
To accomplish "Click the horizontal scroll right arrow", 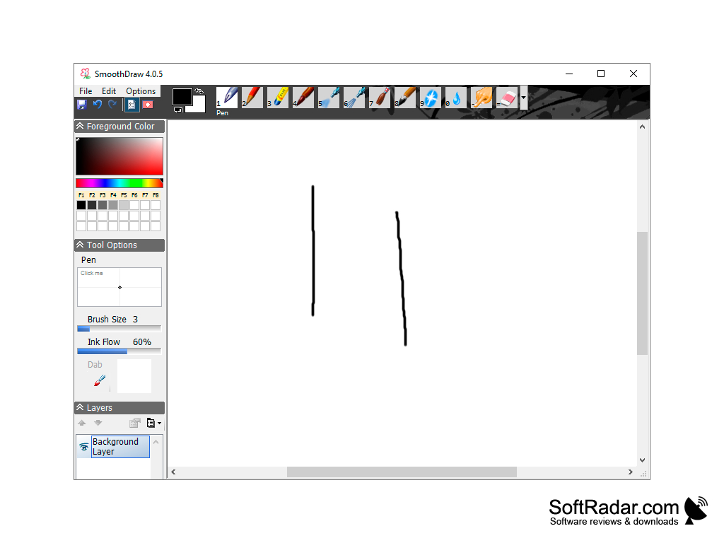I will pyautogui.click(x=630, y=472).
